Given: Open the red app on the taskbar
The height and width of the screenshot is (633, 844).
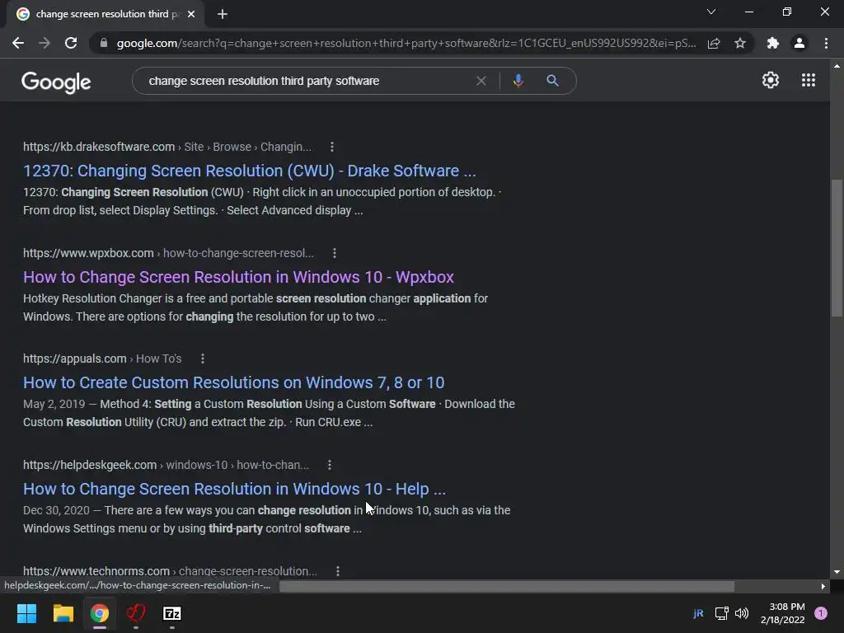Looking at the screenshot, I should pos(136,613).
